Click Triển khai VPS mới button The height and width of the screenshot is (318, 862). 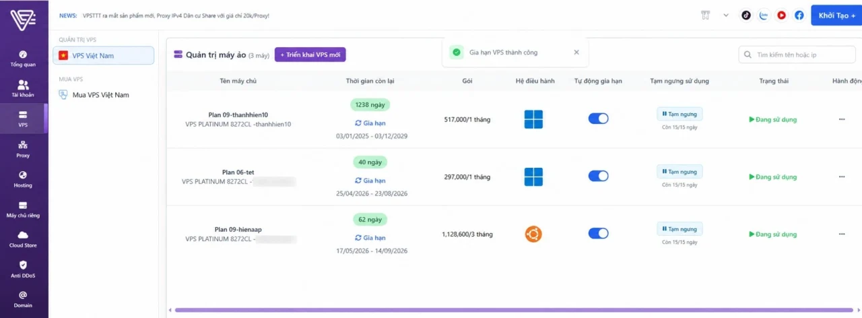click(x=310, y=55)
